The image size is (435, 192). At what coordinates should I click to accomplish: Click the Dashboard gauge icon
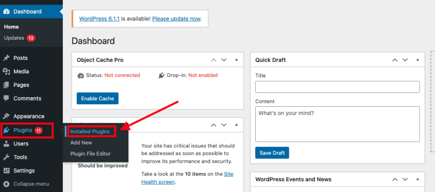pyautogui.click(x=6, y=11)
